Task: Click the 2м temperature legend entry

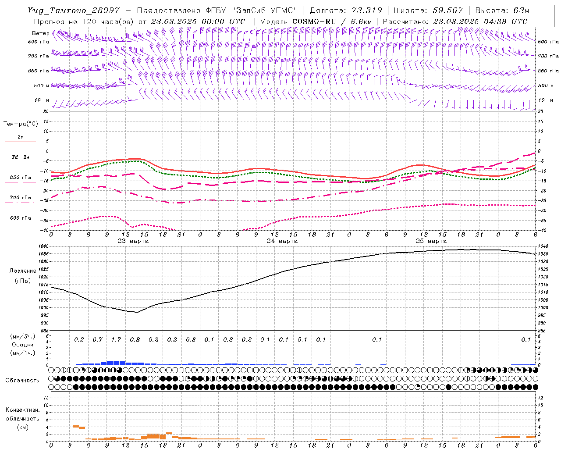Action: point(21,137)
